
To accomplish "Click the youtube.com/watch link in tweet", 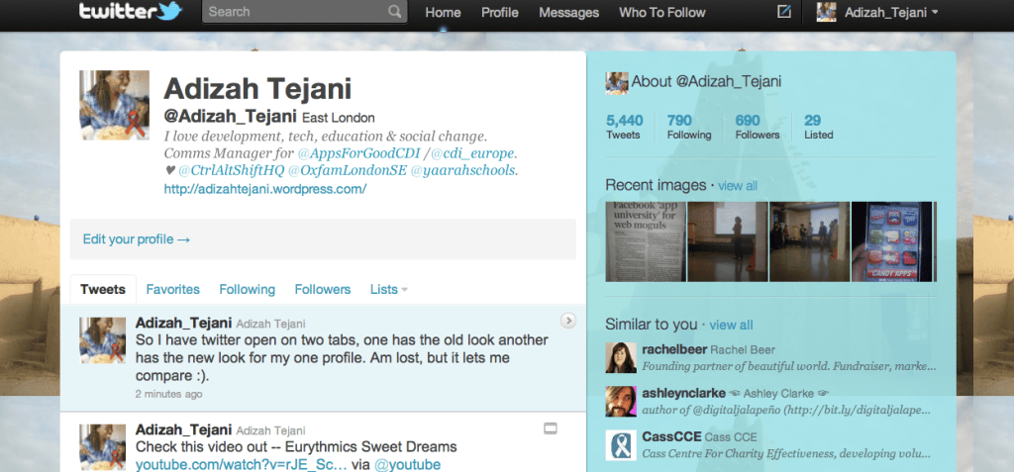I will tap(242, 465).
